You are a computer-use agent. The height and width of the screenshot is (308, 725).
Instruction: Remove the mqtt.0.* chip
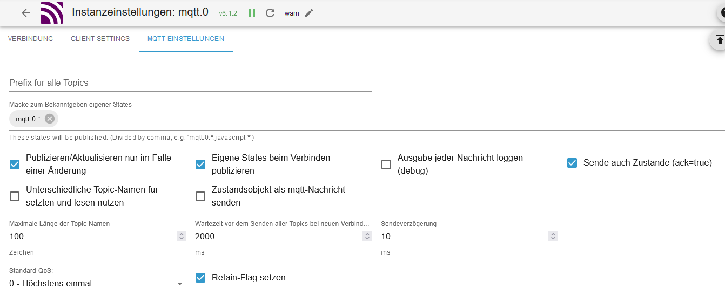50,119
